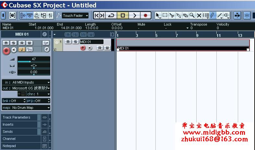
Task: Solo MIDI 01 in the Inspector
Action: 14,43
